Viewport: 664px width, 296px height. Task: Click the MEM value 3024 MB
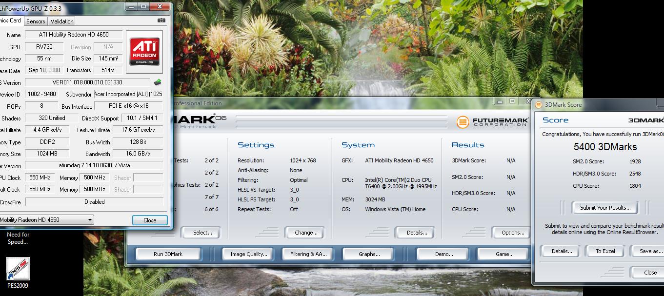[375, 199]
